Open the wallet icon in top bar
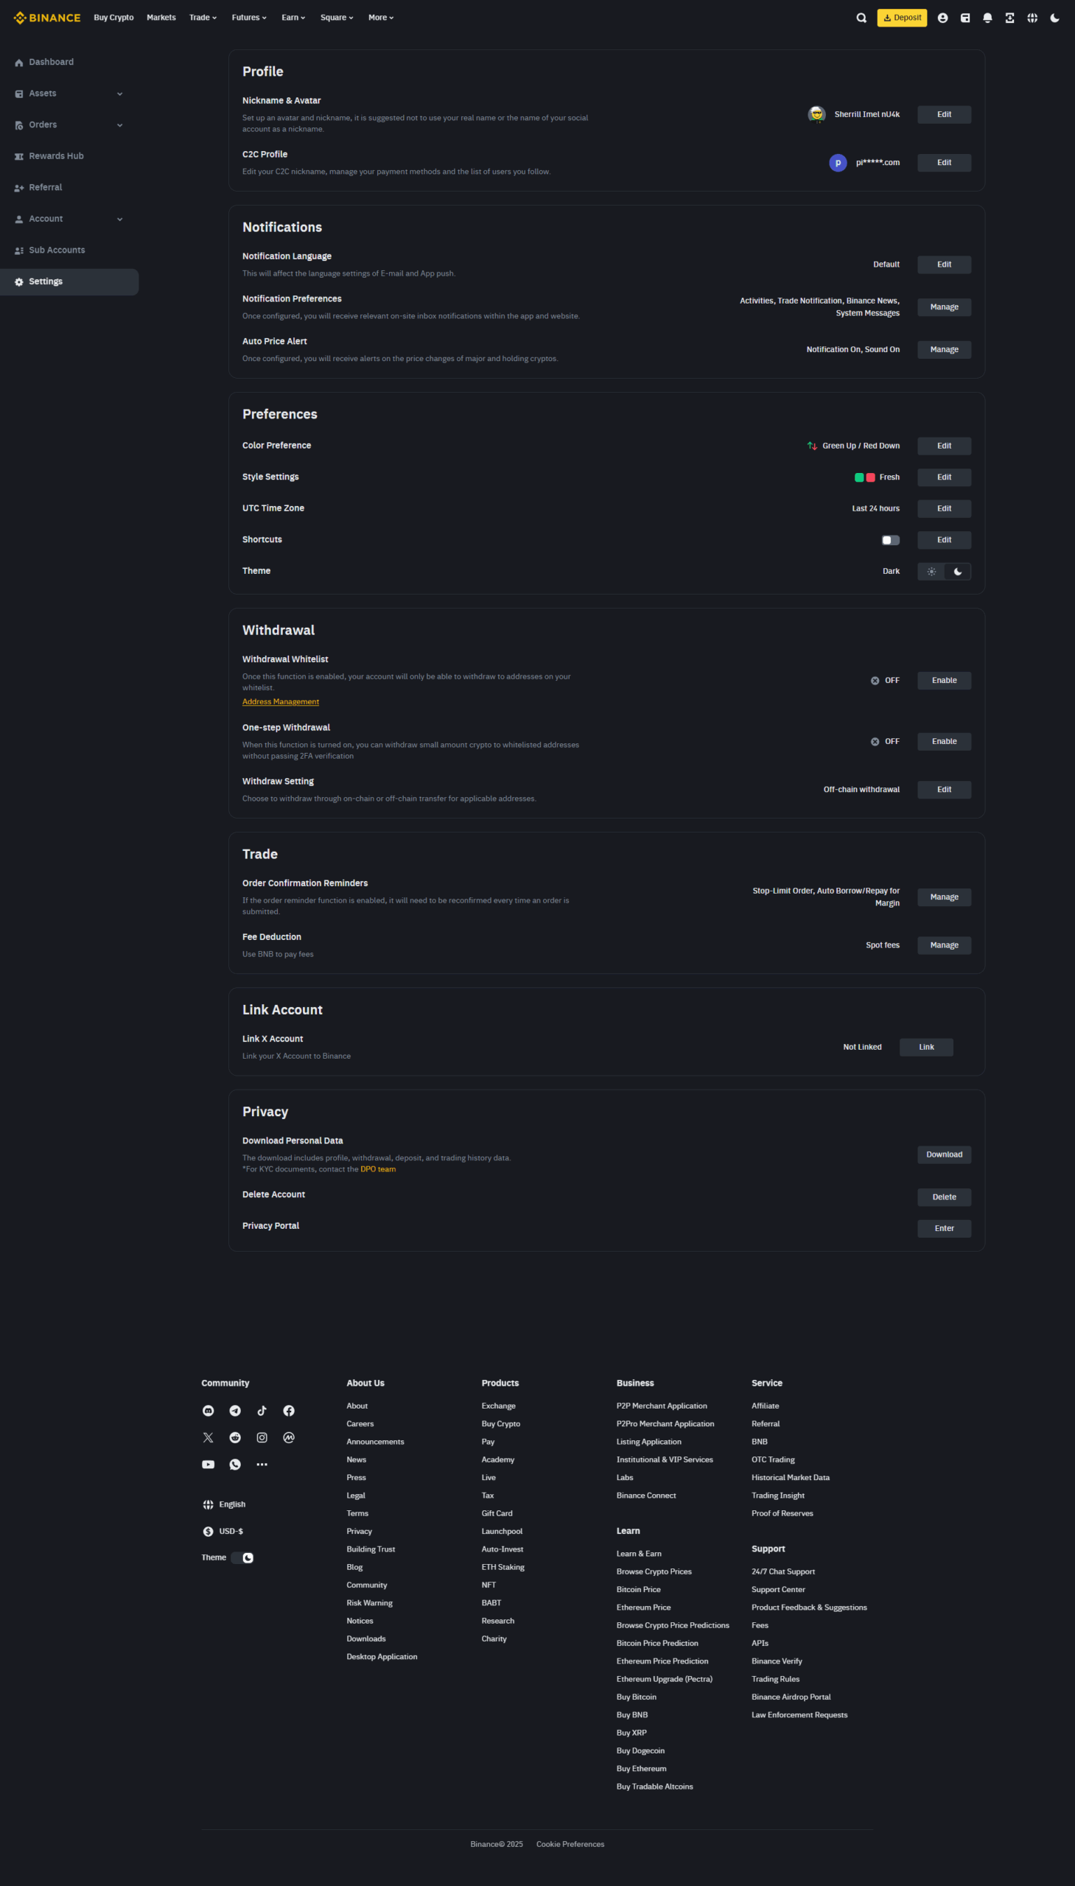 tap(965, 18)
